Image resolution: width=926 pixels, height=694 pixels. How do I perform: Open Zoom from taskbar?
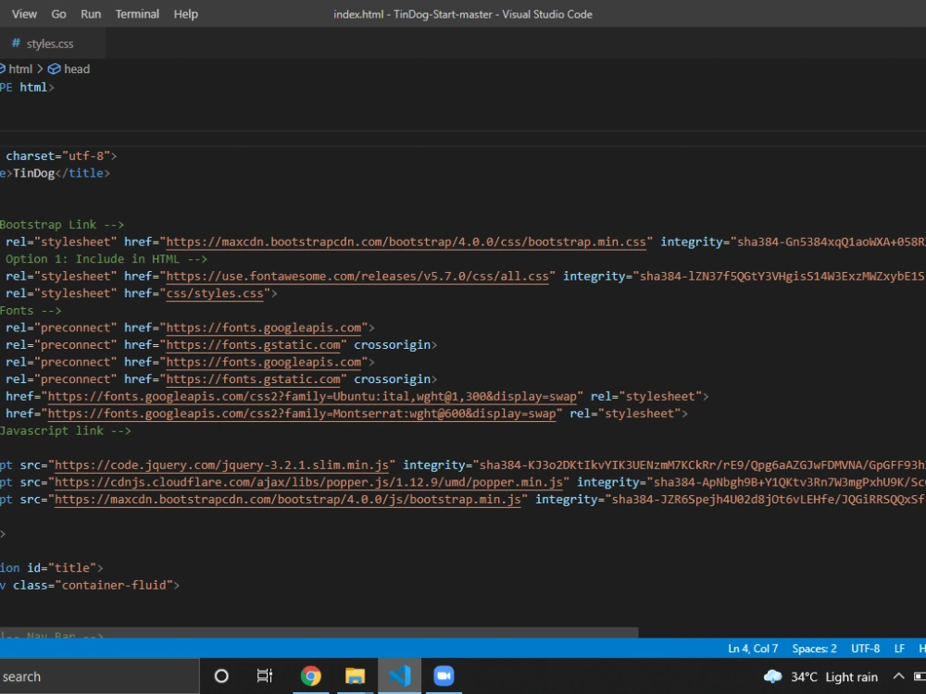click(444, 676)
